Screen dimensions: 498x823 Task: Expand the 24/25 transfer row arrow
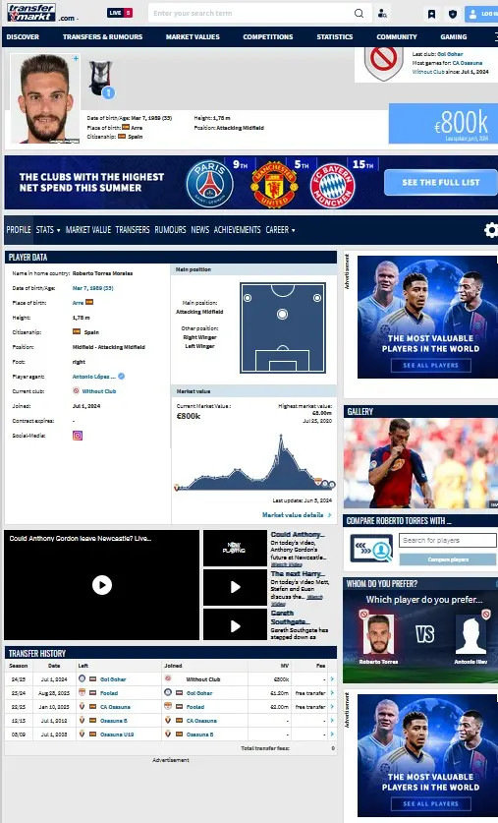(x=332, y=679)
